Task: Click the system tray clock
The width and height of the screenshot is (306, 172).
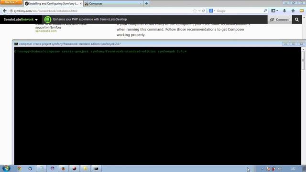Action: tap(293, 169)
